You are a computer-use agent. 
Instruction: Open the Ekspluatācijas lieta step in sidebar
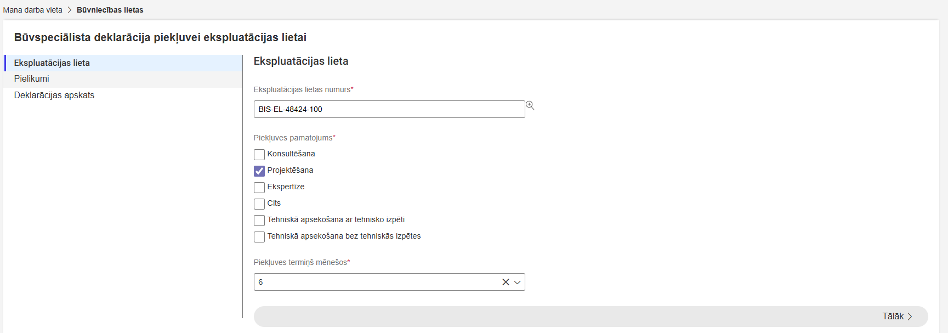click(52, 63)
